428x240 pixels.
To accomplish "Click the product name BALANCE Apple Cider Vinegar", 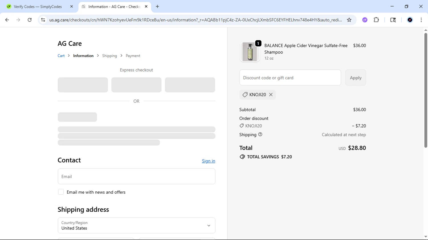I will (306, 49).
